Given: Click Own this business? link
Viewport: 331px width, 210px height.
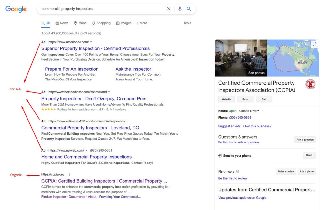Looking at the screenshot, I should tap(257, 126).
